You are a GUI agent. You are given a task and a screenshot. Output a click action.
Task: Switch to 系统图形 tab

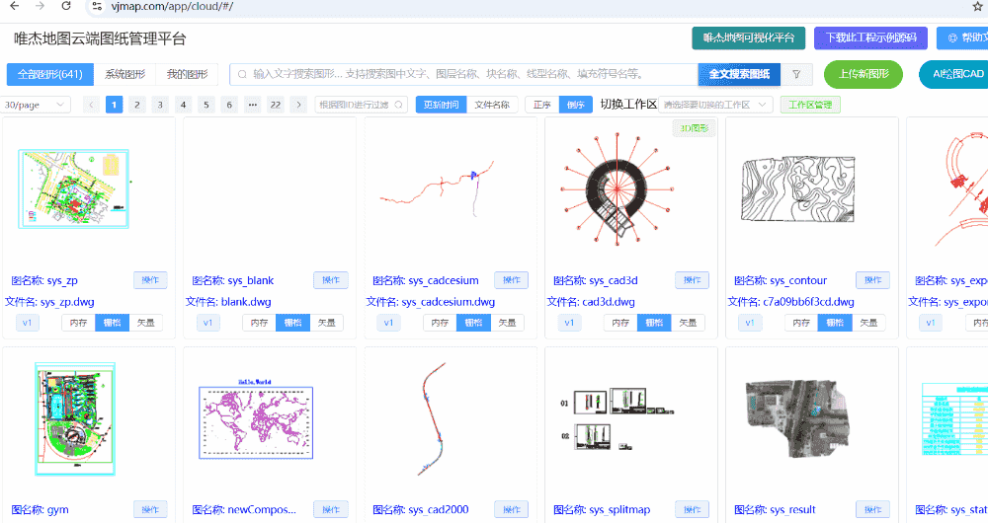point(124,74)
